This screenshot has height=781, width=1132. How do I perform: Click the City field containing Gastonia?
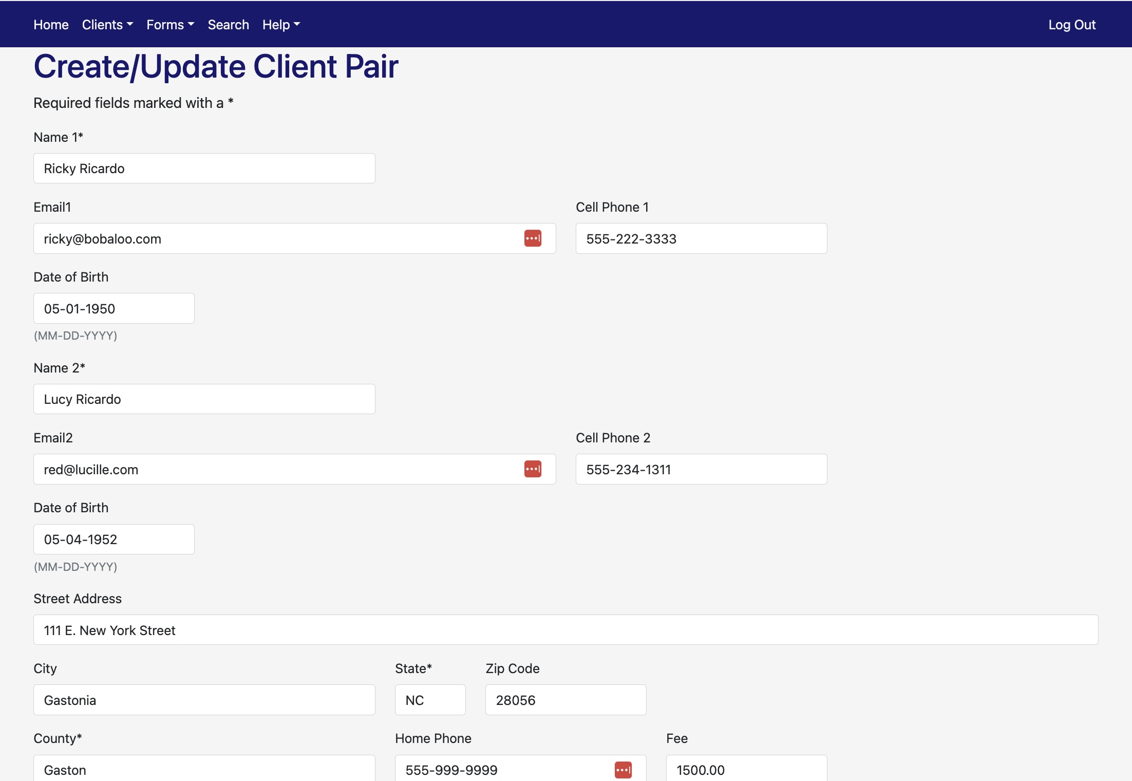point(204,700)
